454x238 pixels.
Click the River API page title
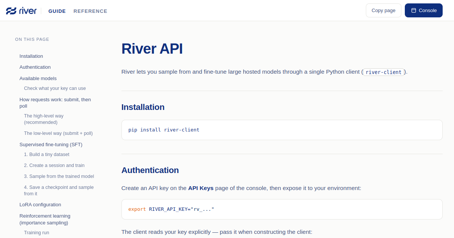pos(152,49)
